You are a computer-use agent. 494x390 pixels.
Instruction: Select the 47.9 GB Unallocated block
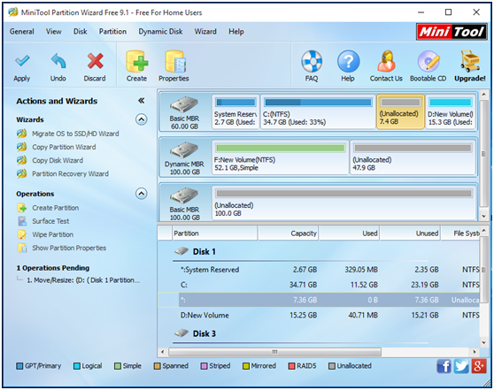click(x=413, y=157)
